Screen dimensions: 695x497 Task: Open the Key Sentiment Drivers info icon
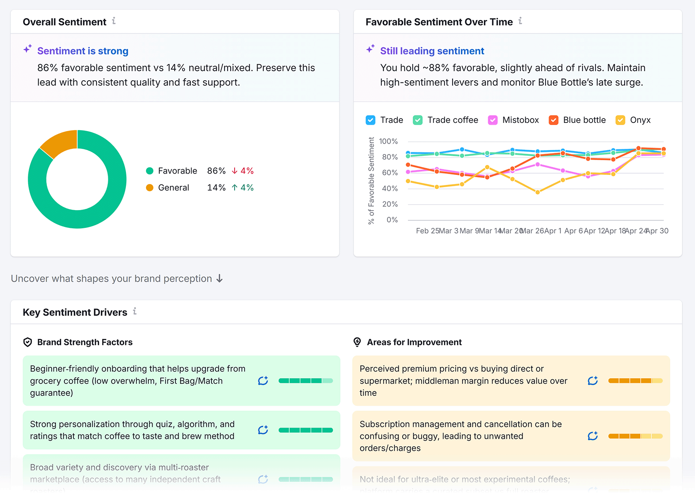coord(135,311)
